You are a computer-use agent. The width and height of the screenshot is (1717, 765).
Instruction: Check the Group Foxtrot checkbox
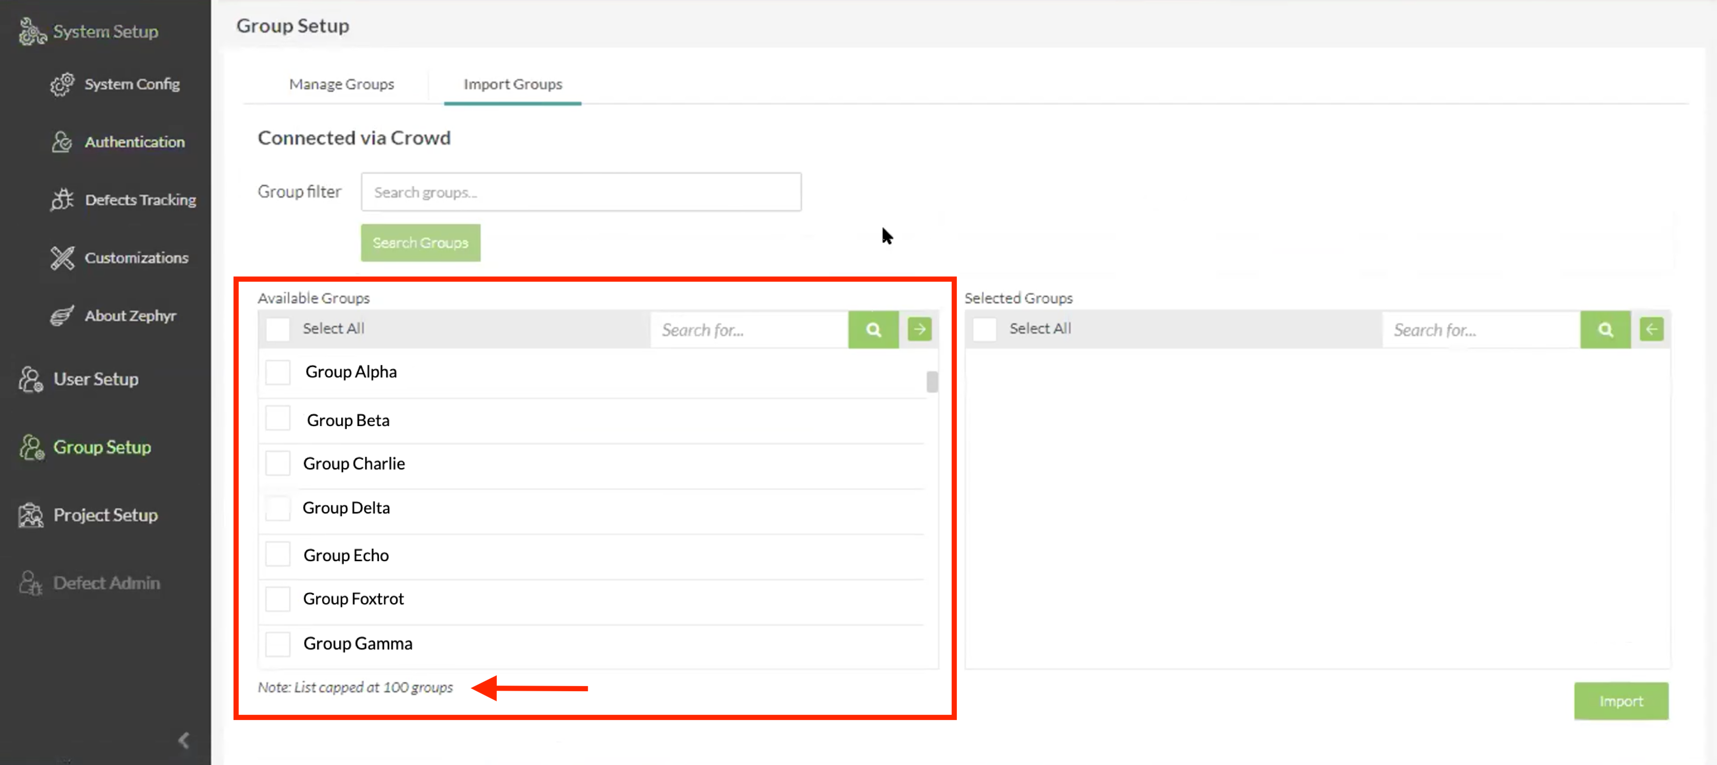click(278, 599)
